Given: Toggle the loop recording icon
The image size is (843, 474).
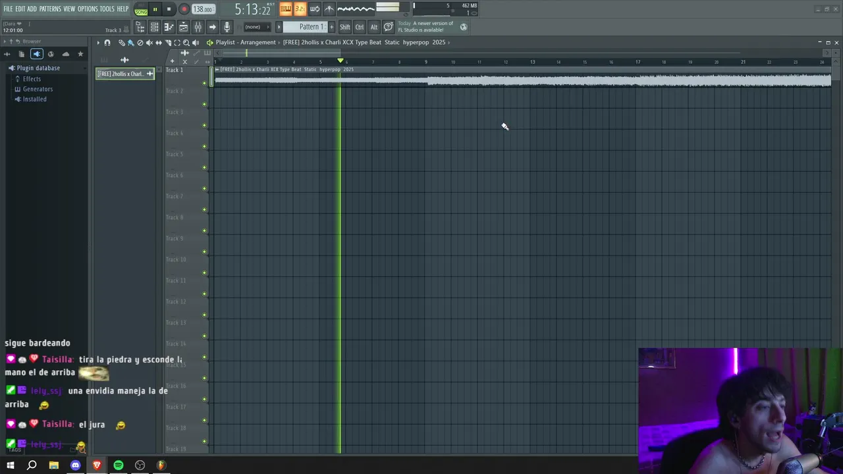Looking at the screenshot, I should point(314,9).
